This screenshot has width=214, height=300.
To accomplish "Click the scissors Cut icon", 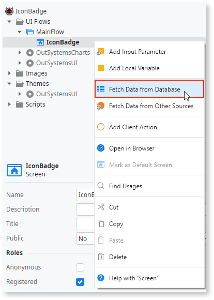I will [101, 207].
